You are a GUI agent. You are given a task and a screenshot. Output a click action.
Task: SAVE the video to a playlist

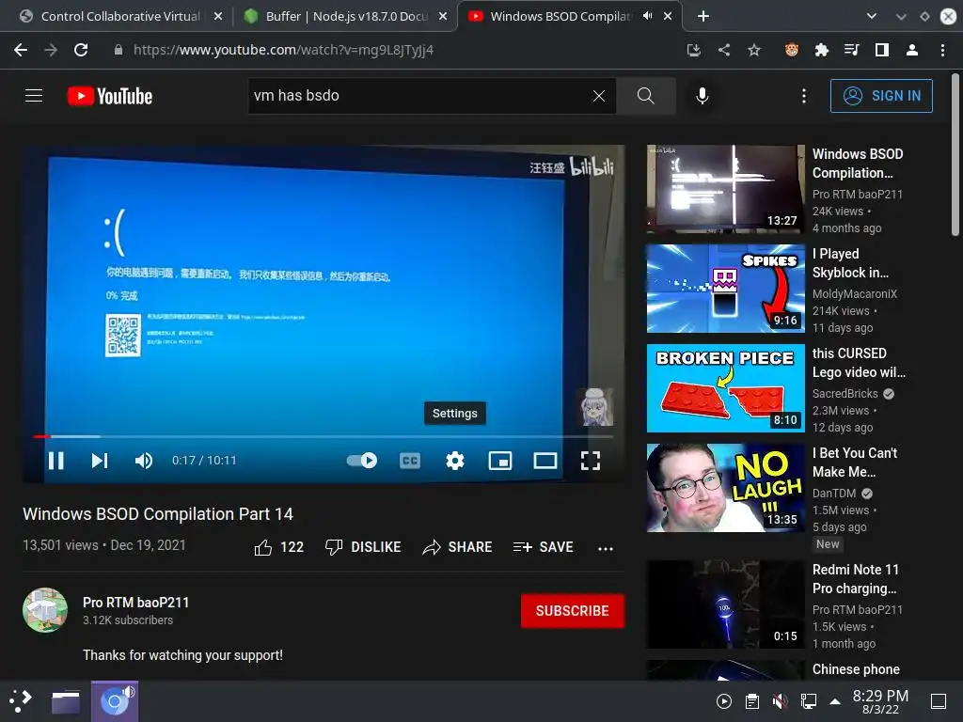[x=544, y=547]
